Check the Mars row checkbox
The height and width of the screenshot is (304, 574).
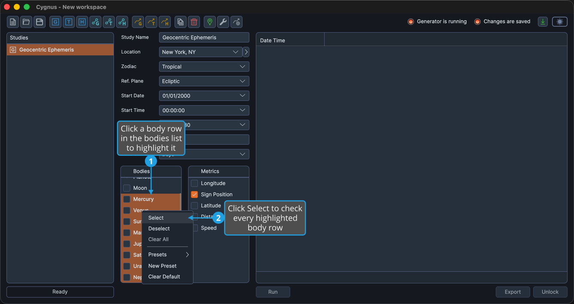(x=127, y=233)
